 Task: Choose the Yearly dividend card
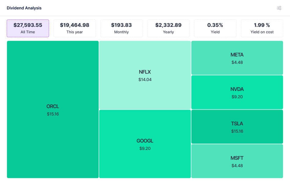[168, 29]
